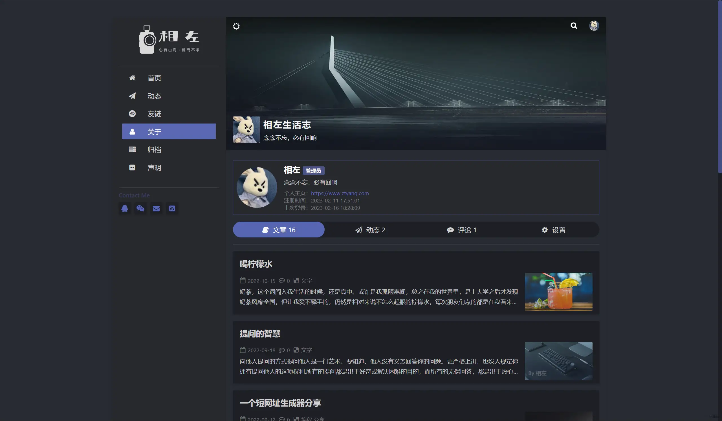Click the 相左生活志 site title
The width and height of the screenshot is (722, 421).
(287, 125)
